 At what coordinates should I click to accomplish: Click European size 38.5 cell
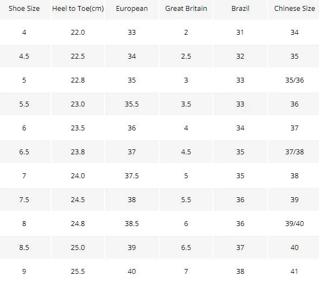pos(132,223)
